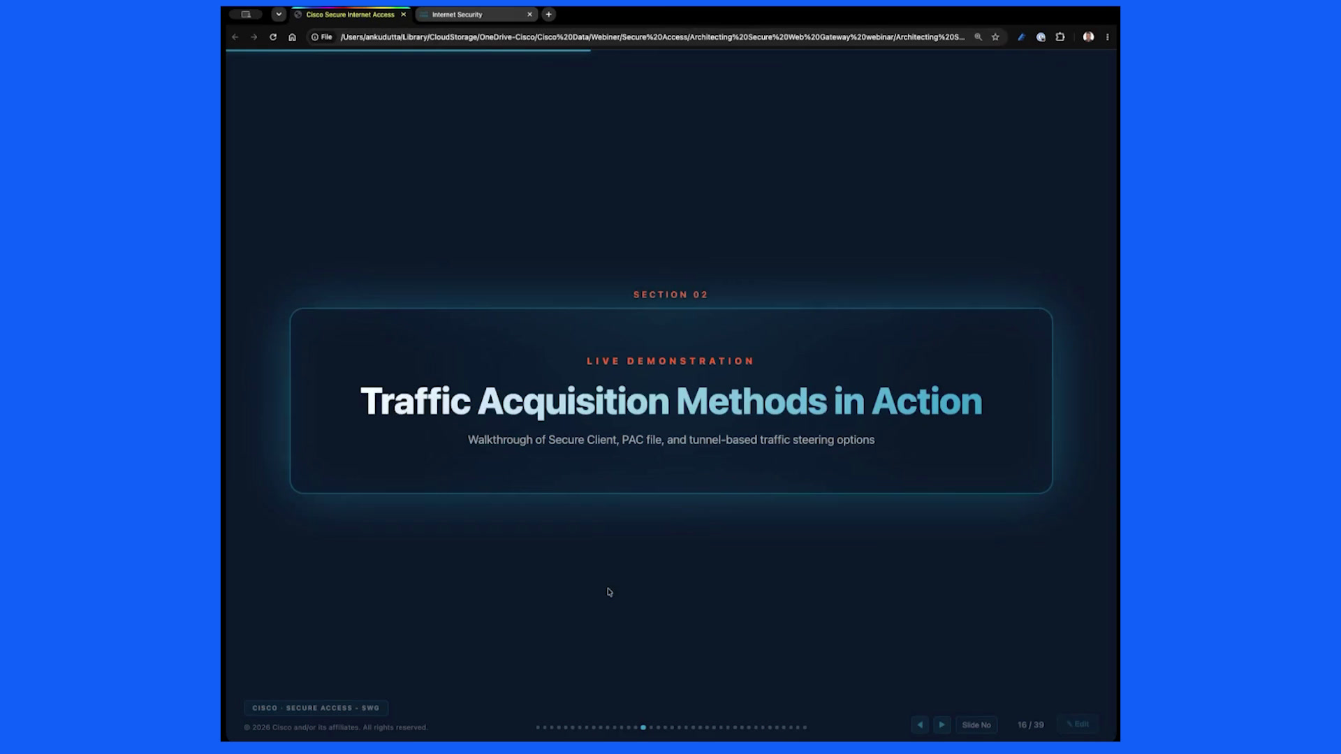Click the blue pen extension icon
The width and height of the screenshot is (1341, 754).
point(1021,37)
